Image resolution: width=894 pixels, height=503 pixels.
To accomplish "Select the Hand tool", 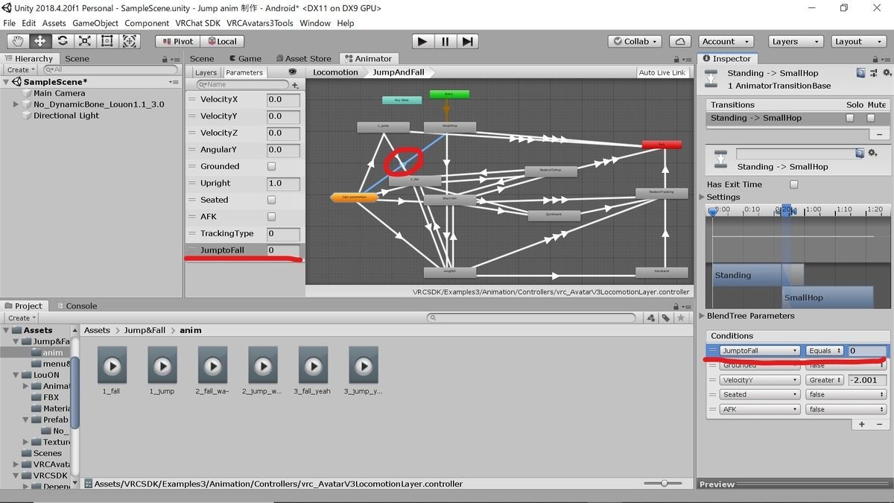I will click(18, 42).
